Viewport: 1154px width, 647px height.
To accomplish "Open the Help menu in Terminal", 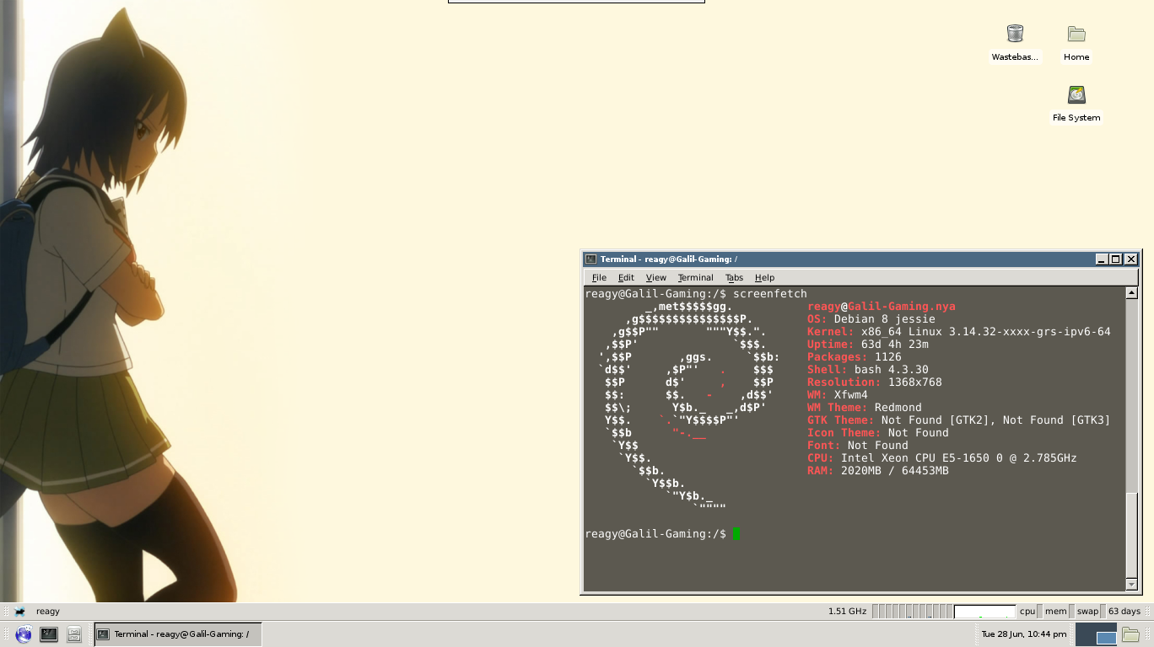I will [x=764, y=277].
